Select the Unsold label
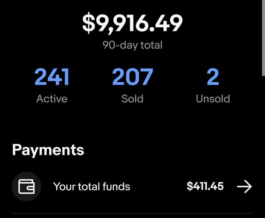This screenshot has width=265, height=218. (x=213, y=99)
